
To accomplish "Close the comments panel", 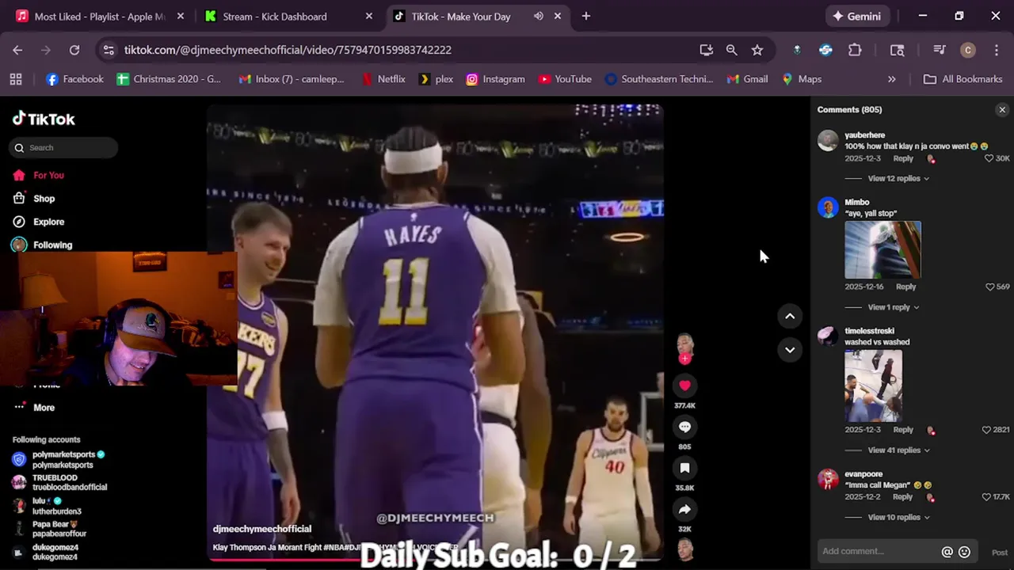I will click(1002, 110).
